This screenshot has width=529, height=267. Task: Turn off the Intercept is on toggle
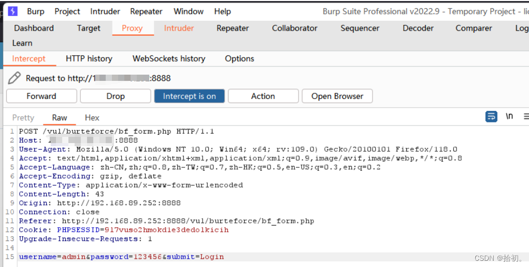click(189, 96)
